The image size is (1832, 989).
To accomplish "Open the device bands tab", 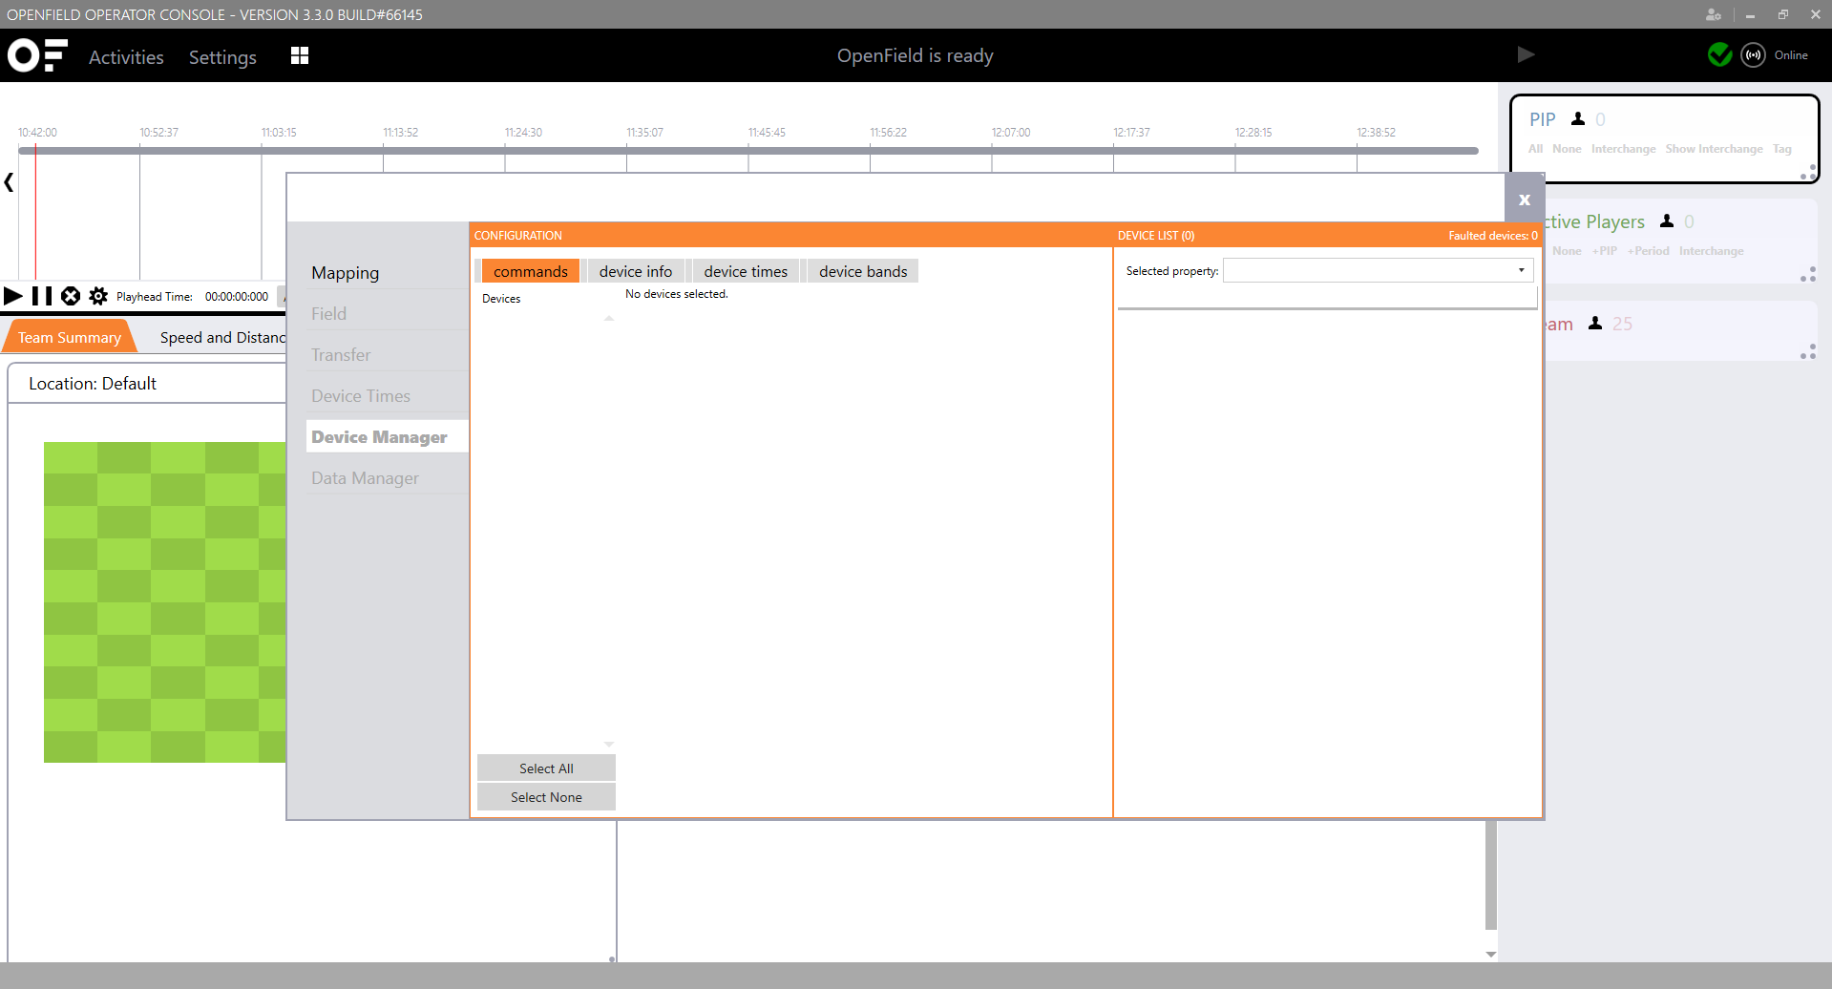I will [x=863, y=271].
